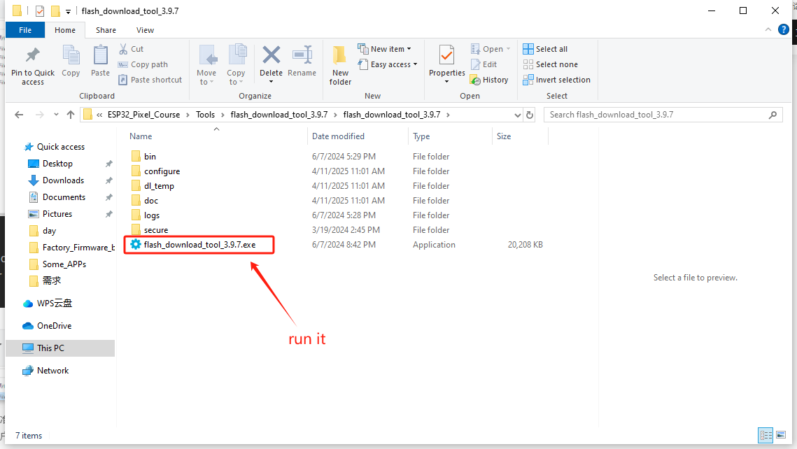Open Network in navigation pane

click(52, 370)
